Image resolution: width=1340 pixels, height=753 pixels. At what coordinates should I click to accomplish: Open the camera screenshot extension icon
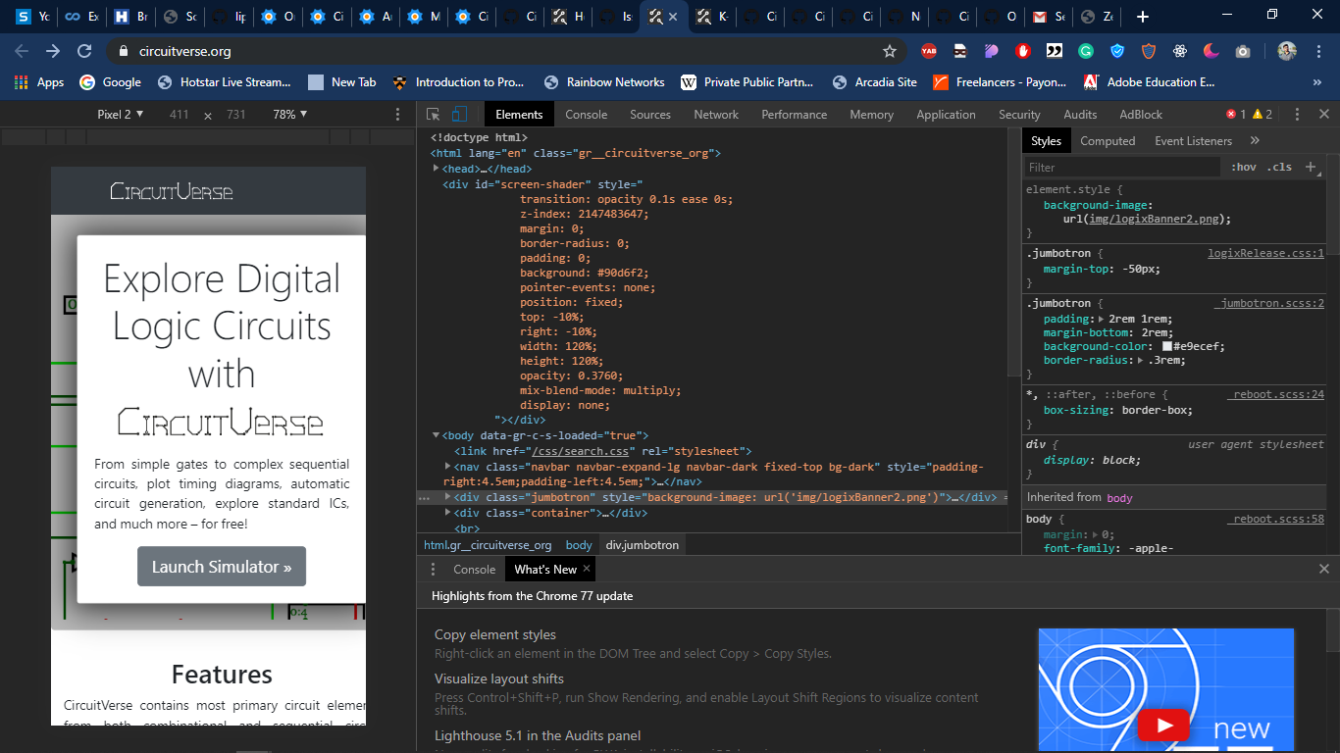pyautogui.click(x=1243, y=51)
